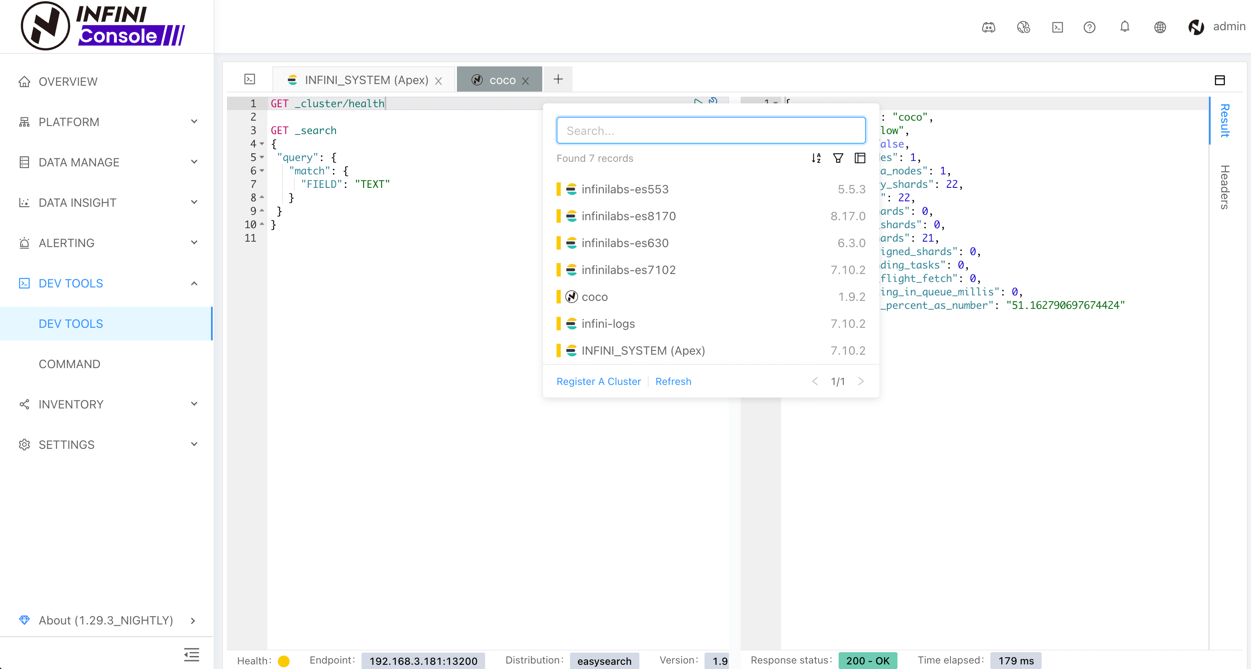The image size is (1251, 669).
Task: Toggle the result panel layout icon
Action: (1219, 80)
